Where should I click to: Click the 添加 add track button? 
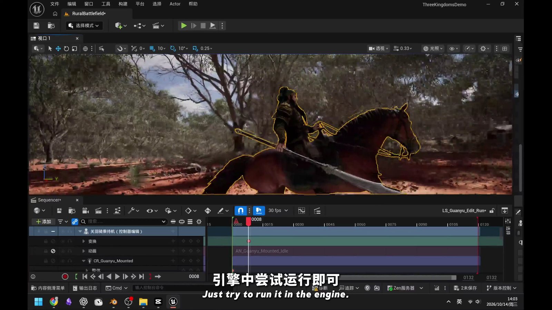43,221
